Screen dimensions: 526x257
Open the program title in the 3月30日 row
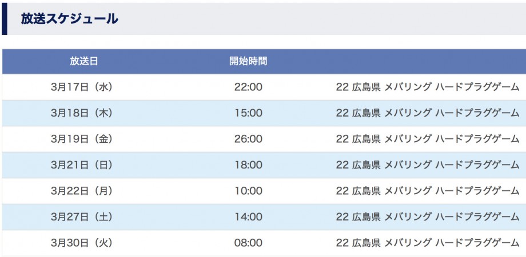[x=428, y=243]
